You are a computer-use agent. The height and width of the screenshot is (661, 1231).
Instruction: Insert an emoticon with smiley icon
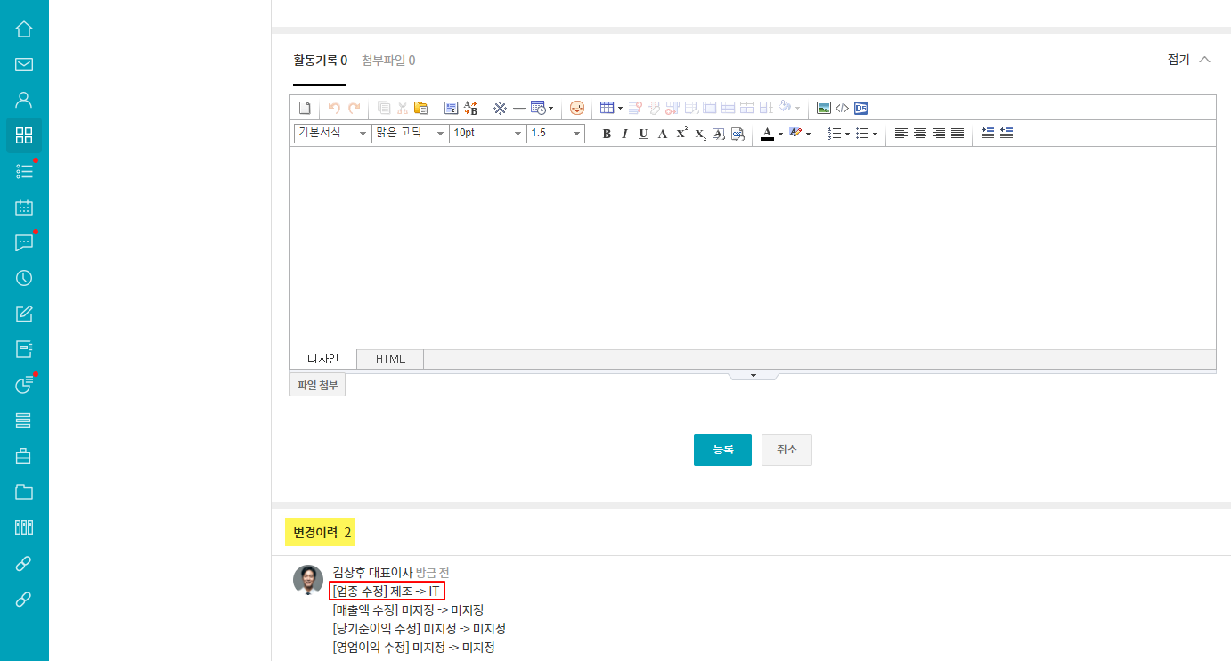[x=577, y=108]
